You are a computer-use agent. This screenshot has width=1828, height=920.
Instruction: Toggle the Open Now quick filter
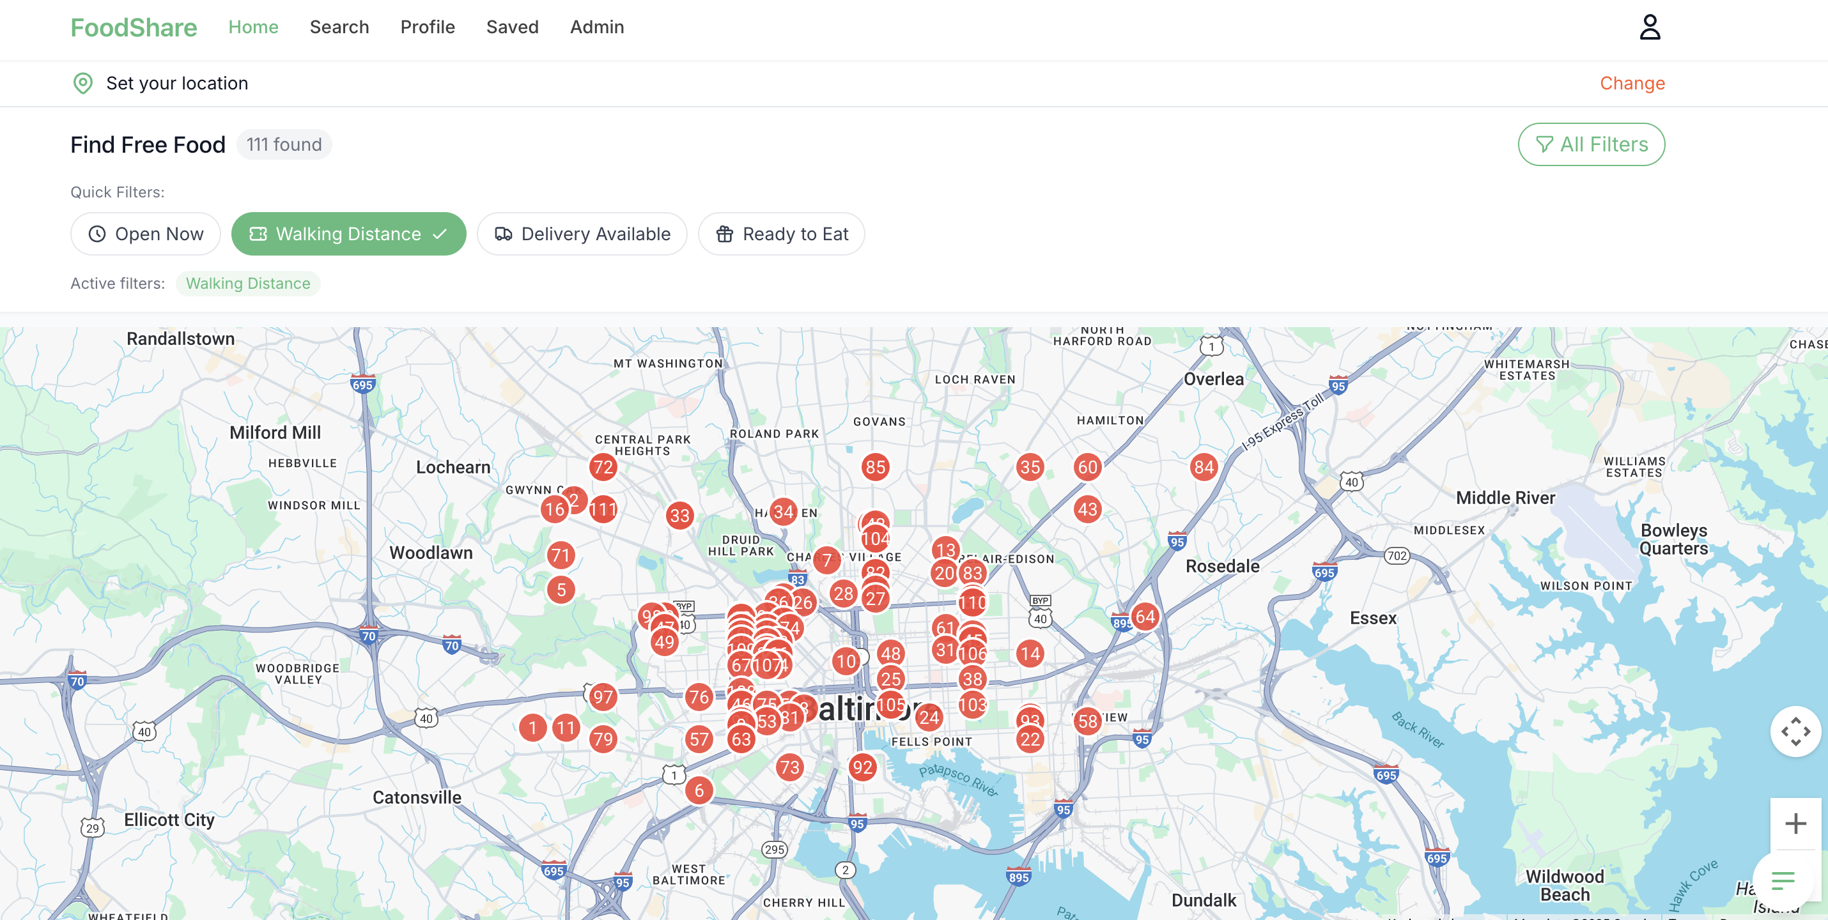coord(146,234)
